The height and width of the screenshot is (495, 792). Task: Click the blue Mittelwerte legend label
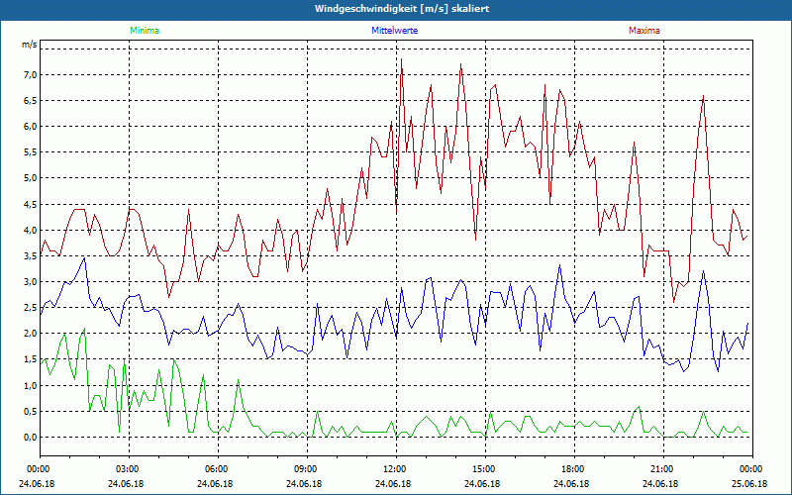[x=396, y=31]
